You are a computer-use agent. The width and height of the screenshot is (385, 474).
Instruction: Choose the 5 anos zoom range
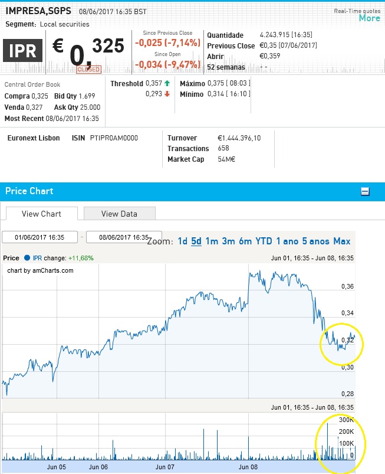(315, 241)
